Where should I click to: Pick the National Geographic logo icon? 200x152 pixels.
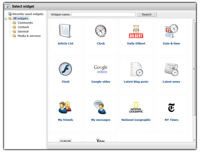click(x=136, y=108)
